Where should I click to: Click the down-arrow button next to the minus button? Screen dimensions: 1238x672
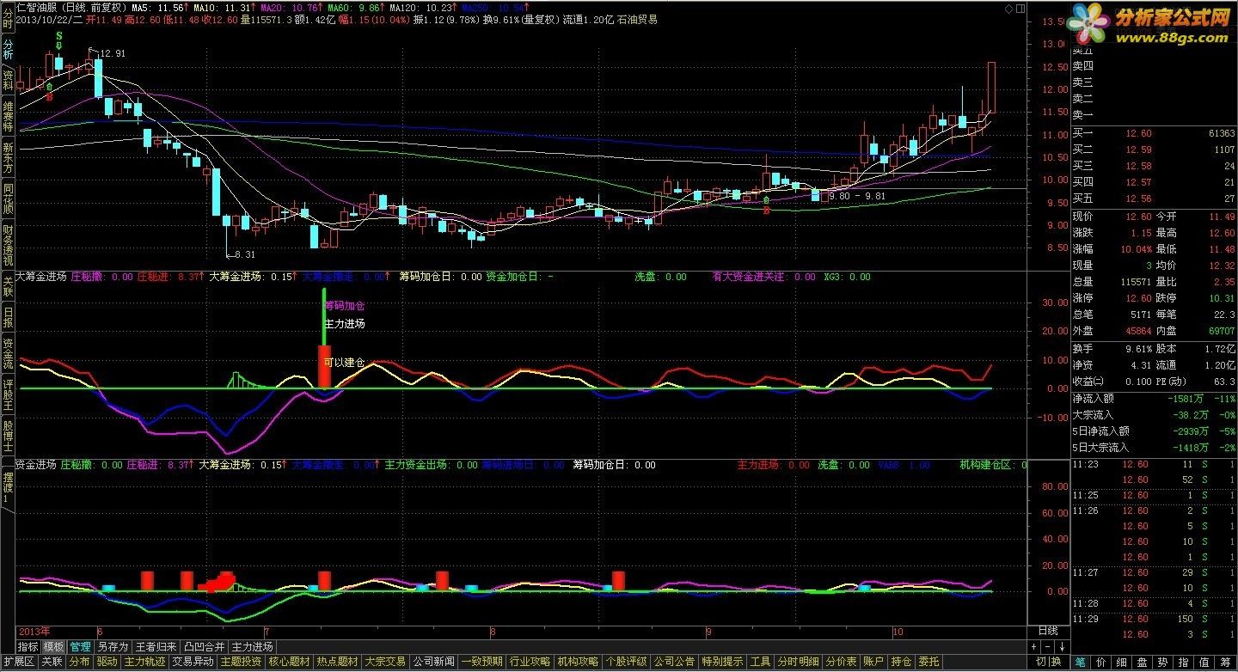1063,646
